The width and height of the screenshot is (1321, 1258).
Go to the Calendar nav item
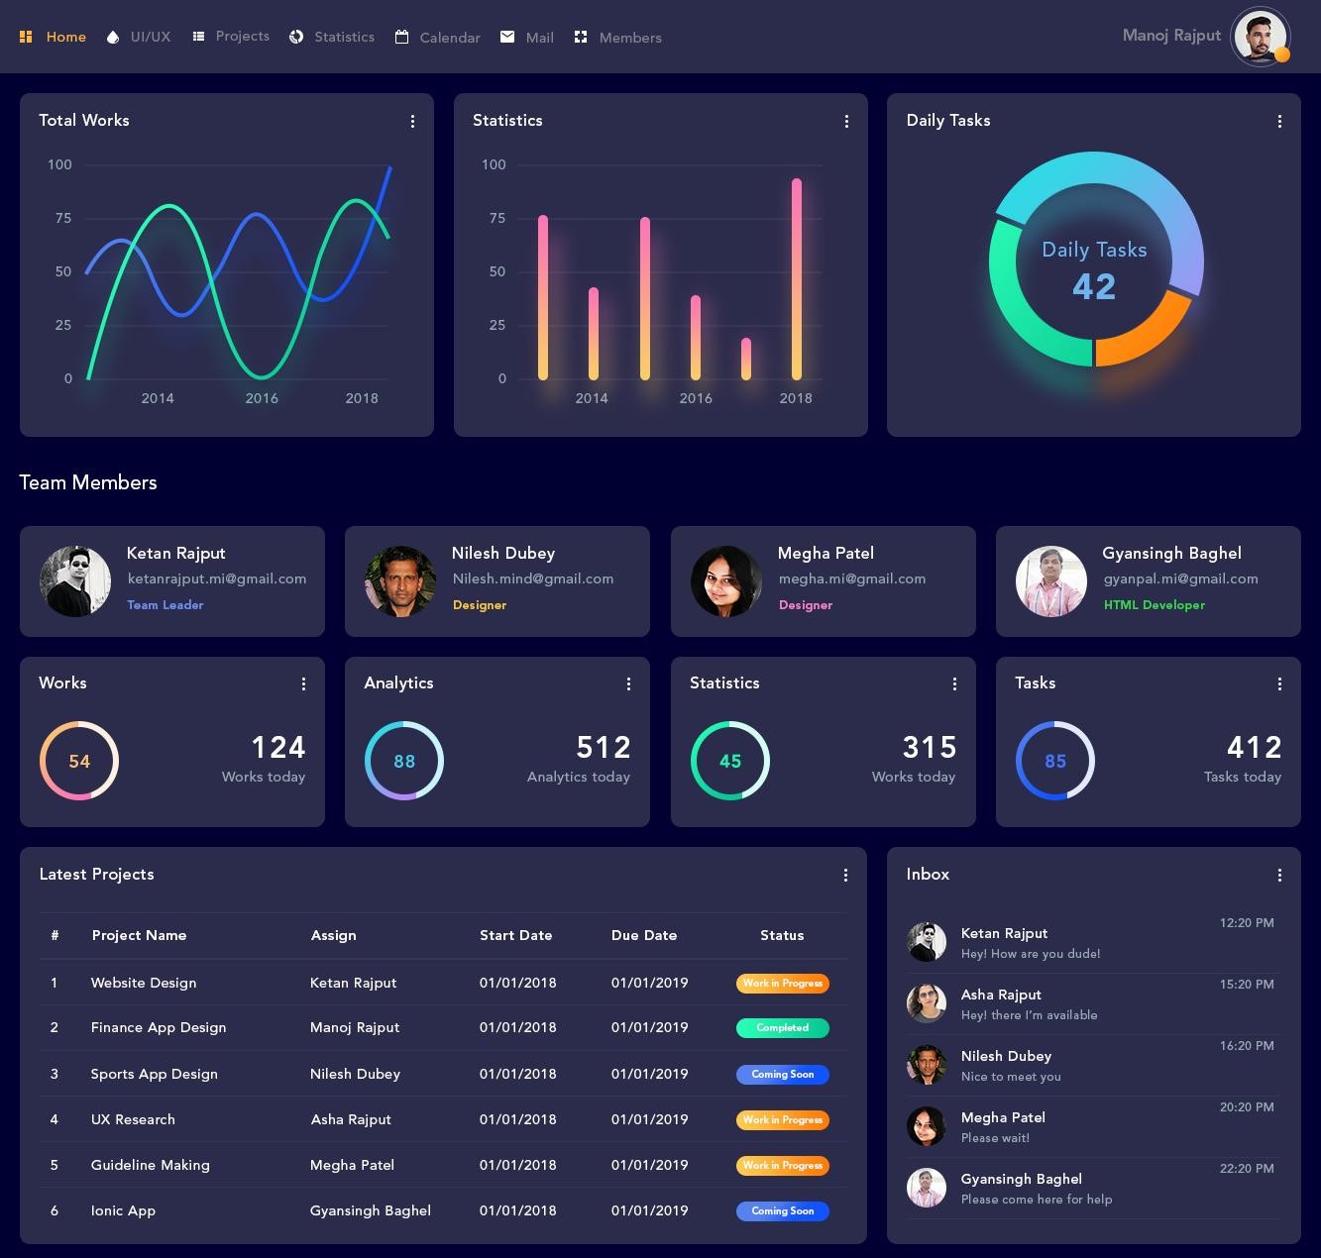(437, 37)
